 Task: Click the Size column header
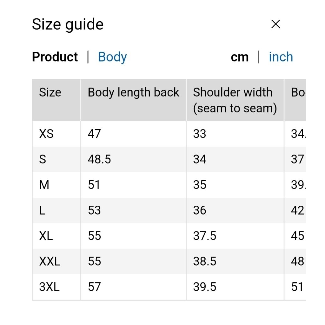click(x=50, y=93)
